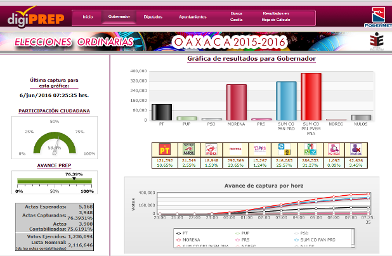Image resolution: width=392 pixels, height=256 pixels.
Task: Click PRS legend marker in hourly chart
Action: (x=237, y=240)
